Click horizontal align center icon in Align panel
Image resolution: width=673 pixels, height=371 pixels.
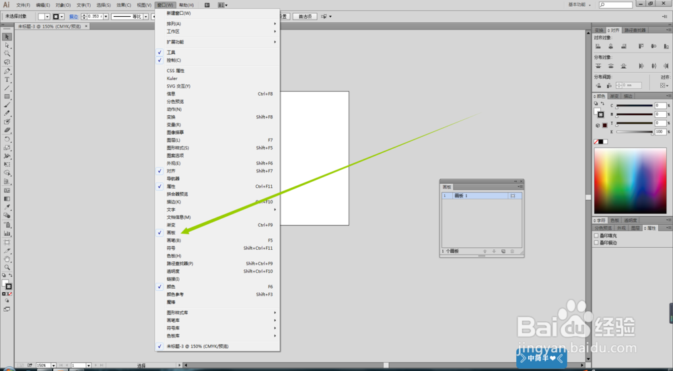pos(611,46)
